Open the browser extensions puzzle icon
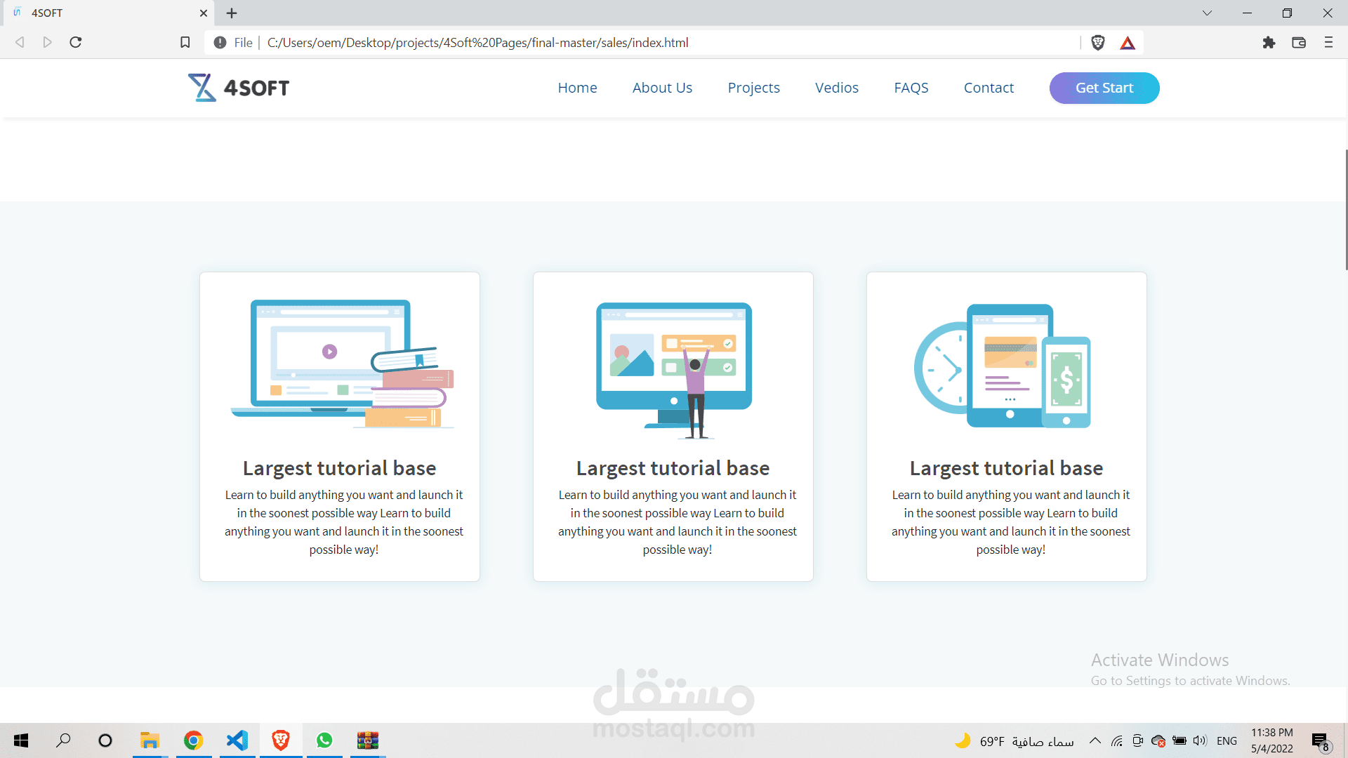Viewport: 1348px width, 758px height. [1269, 43]
